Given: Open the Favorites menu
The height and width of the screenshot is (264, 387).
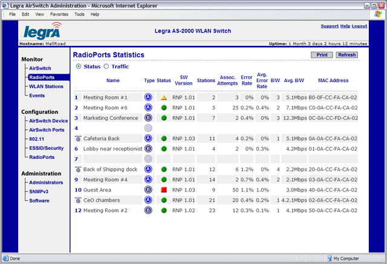Looking at the screenshot, I should point(59,14).
